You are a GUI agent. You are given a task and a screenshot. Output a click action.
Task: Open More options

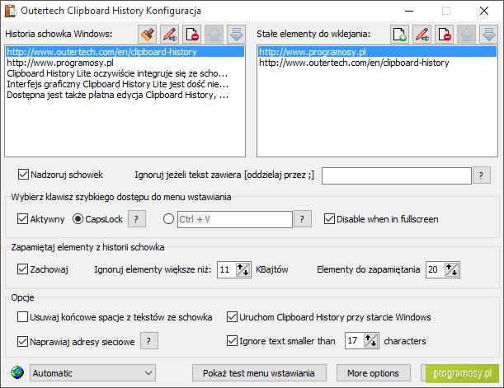click(x=373, y=373)
